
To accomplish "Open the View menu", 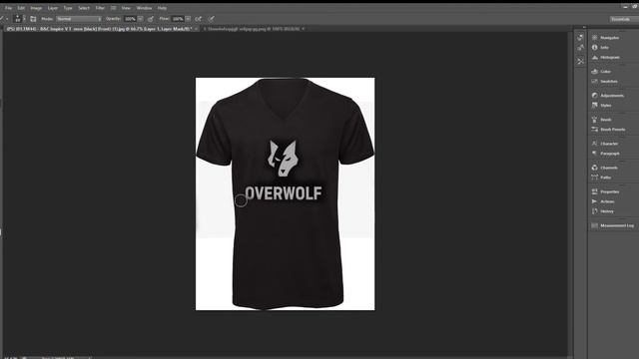I will click(126, 8).
